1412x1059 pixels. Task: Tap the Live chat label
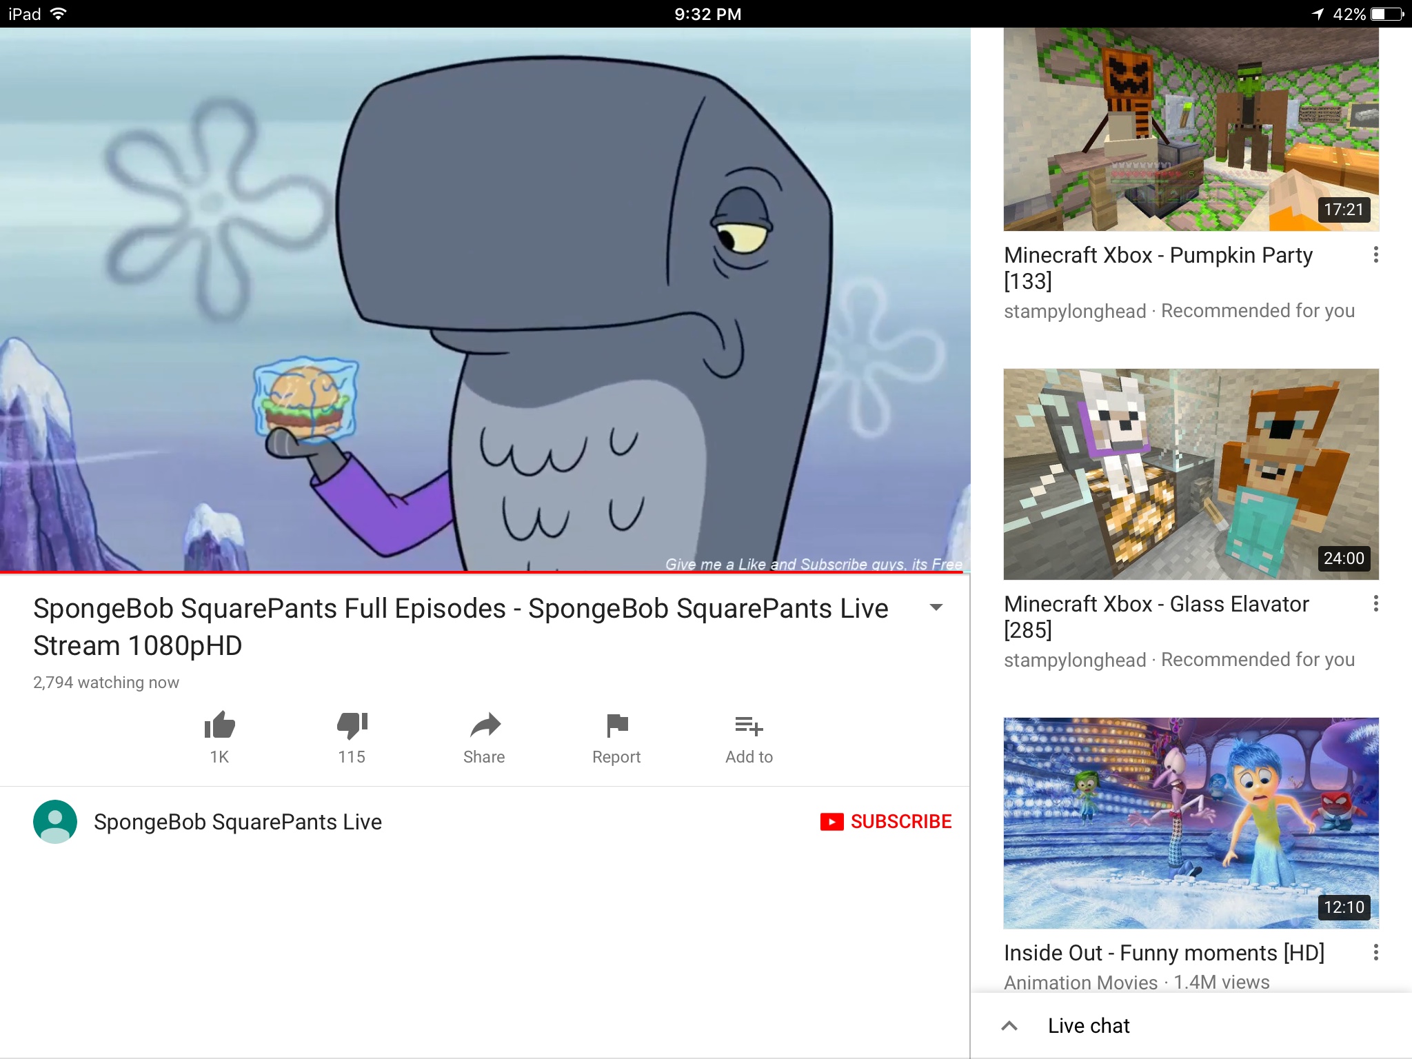[x=1089, y=1026]
